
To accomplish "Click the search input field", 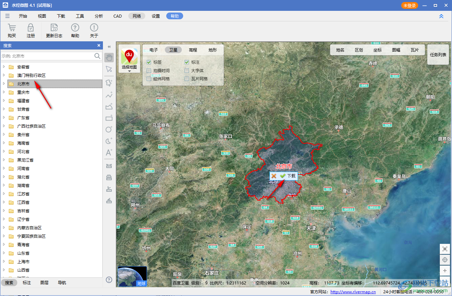I will coord(47,56).
